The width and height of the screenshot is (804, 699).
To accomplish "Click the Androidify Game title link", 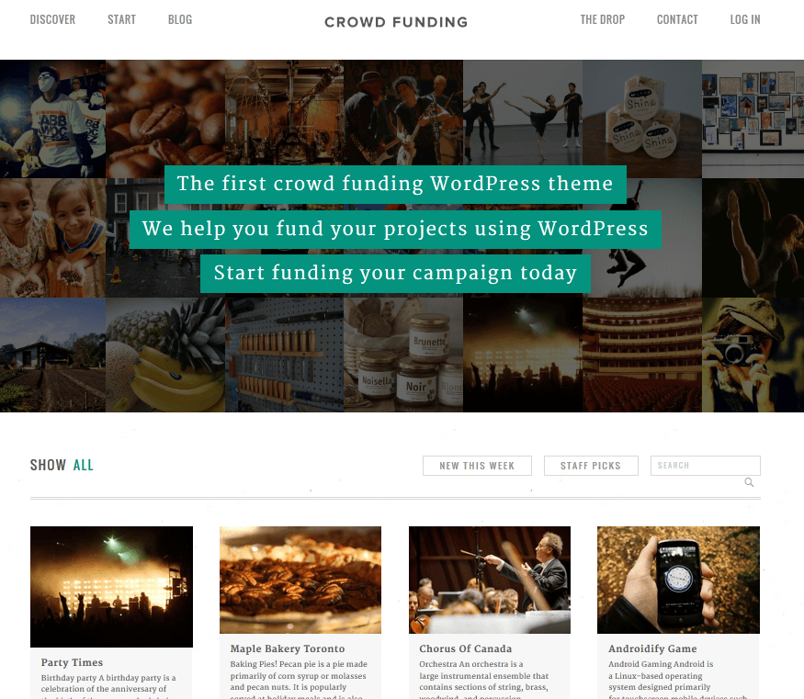I will pos(652,648).
